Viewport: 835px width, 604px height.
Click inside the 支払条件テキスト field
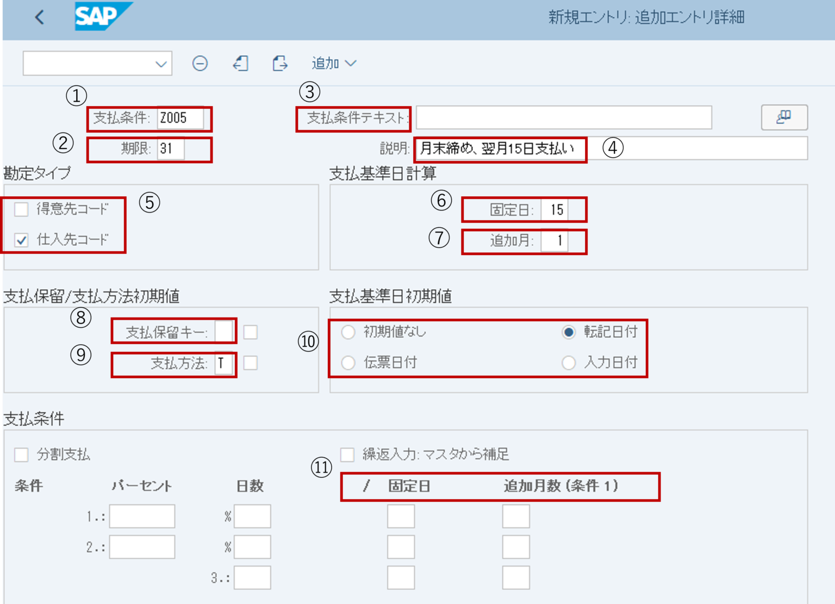(x=563, y=117)
